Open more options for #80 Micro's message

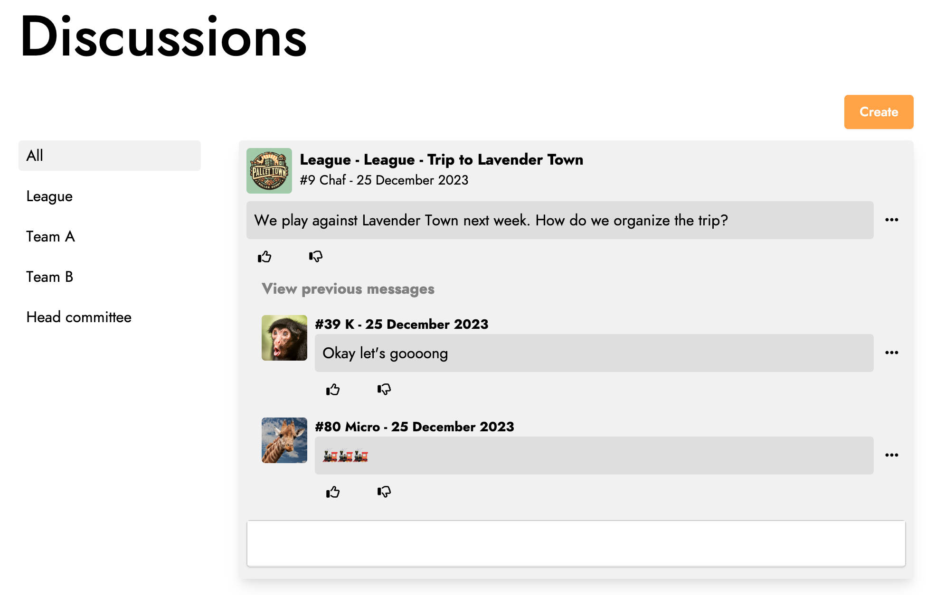pos(891,455)
